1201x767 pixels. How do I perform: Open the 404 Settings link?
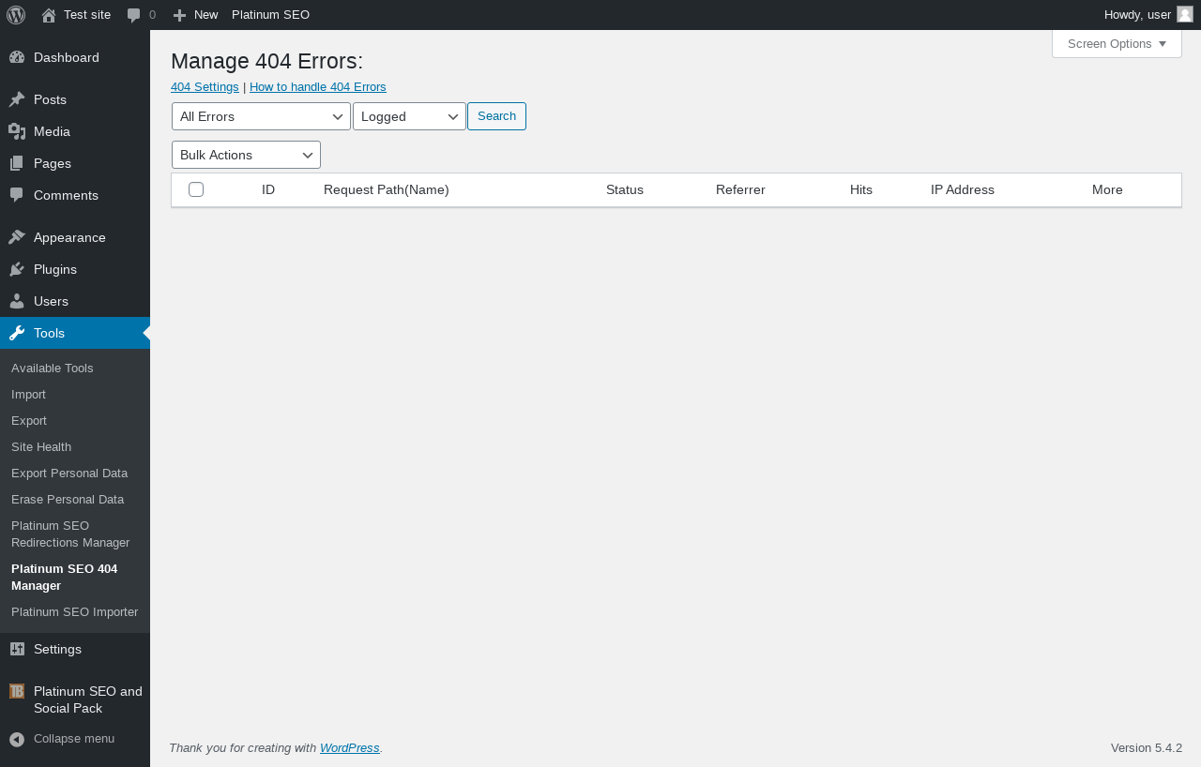pos(205,86)
